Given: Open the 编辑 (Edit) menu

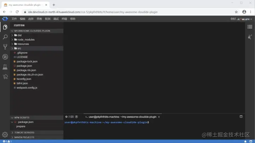Looking at the screenshot, I should [x=22, y=19].
